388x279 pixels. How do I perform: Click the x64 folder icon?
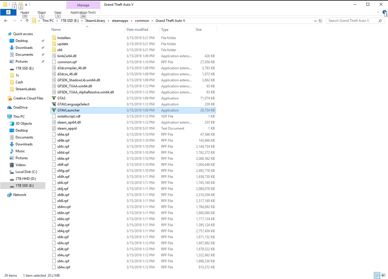point(54,50)
